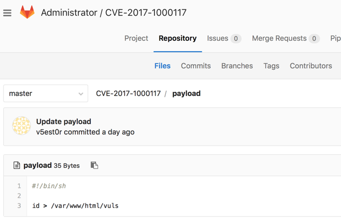Open the master branch dropdown
The height and width of the screenshot is (219, 341).
46,93
